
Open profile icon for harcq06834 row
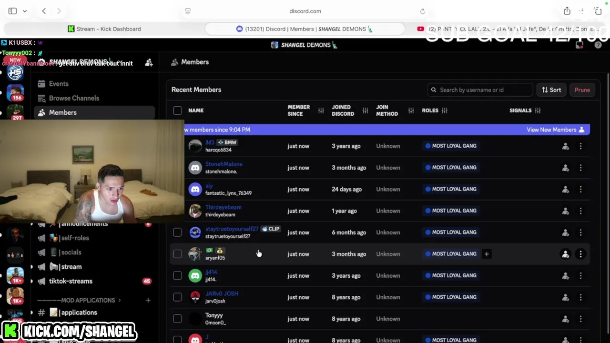pyautogui.click(x=565, y=147)
